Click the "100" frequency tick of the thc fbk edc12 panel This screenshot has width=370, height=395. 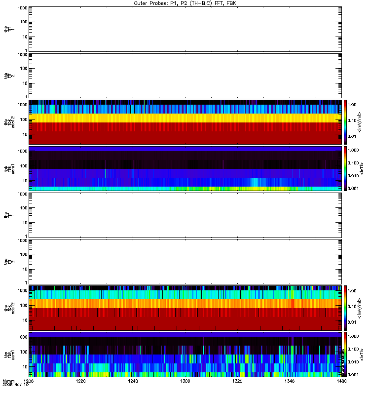coord(24,306)
